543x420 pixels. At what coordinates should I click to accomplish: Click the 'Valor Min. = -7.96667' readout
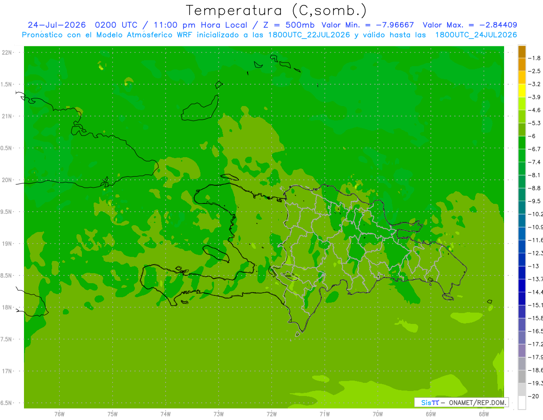point(368,25)
